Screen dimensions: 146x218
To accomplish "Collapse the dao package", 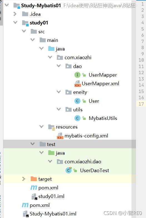I will pyautogui.click(x=59, y=66).
